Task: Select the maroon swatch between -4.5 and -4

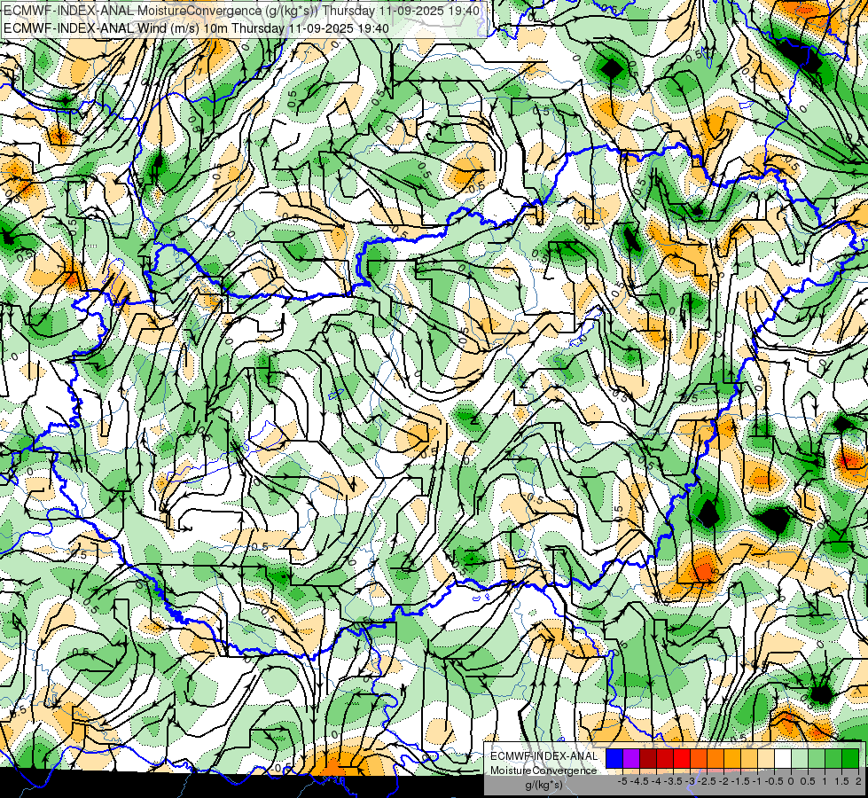Action: 648,758
